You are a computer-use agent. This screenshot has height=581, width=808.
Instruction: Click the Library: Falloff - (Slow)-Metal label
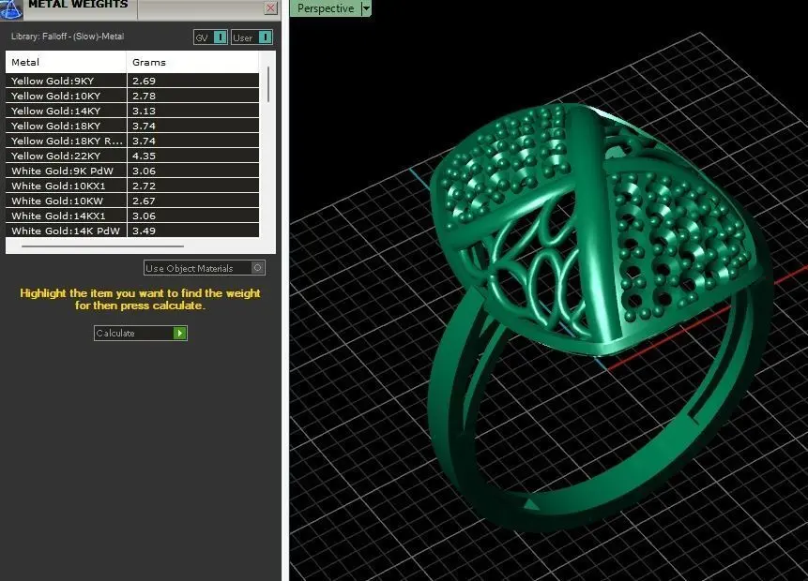(x=68, y=37)
